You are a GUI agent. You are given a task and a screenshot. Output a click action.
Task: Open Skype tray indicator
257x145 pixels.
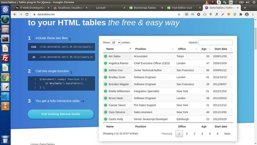[218, 2]
